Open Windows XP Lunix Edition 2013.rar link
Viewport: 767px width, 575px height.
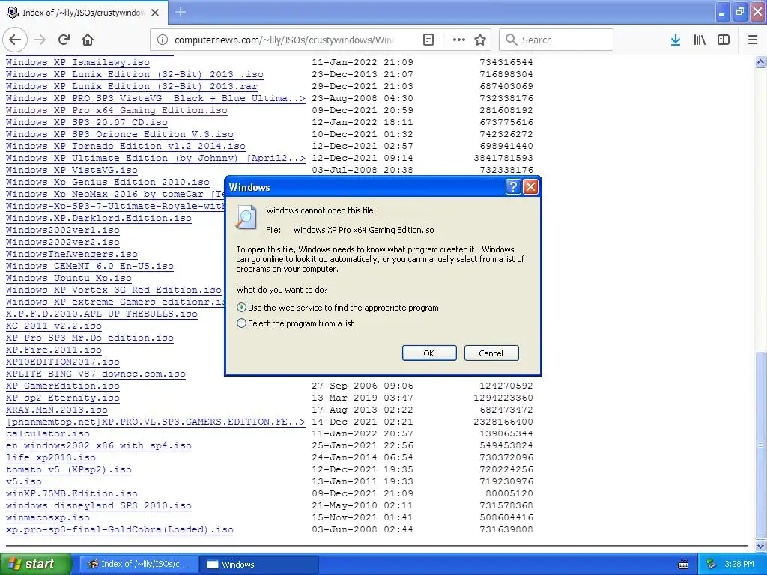[132, 86]
